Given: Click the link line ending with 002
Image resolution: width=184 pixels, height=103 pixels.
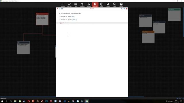Looking at the screenshot, I should pos(68,20).
